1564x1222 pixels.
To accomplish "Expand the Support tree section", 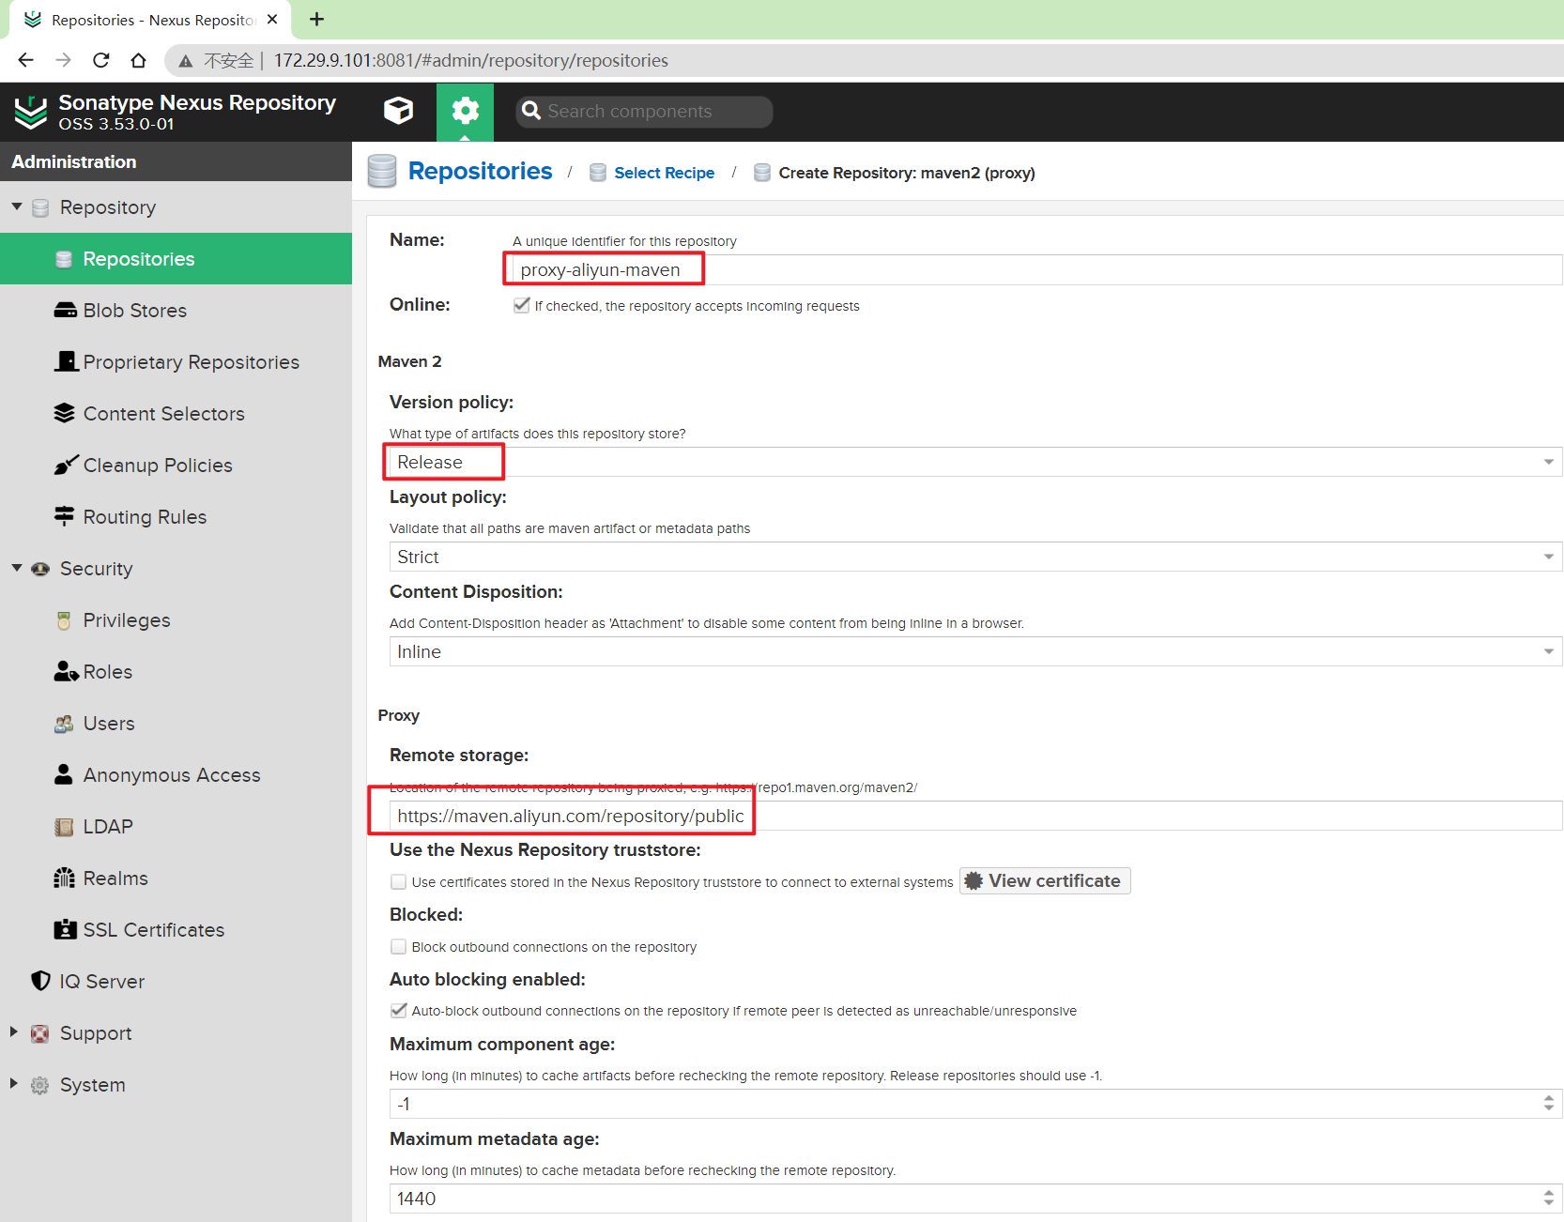I will tap(14, 1031).
